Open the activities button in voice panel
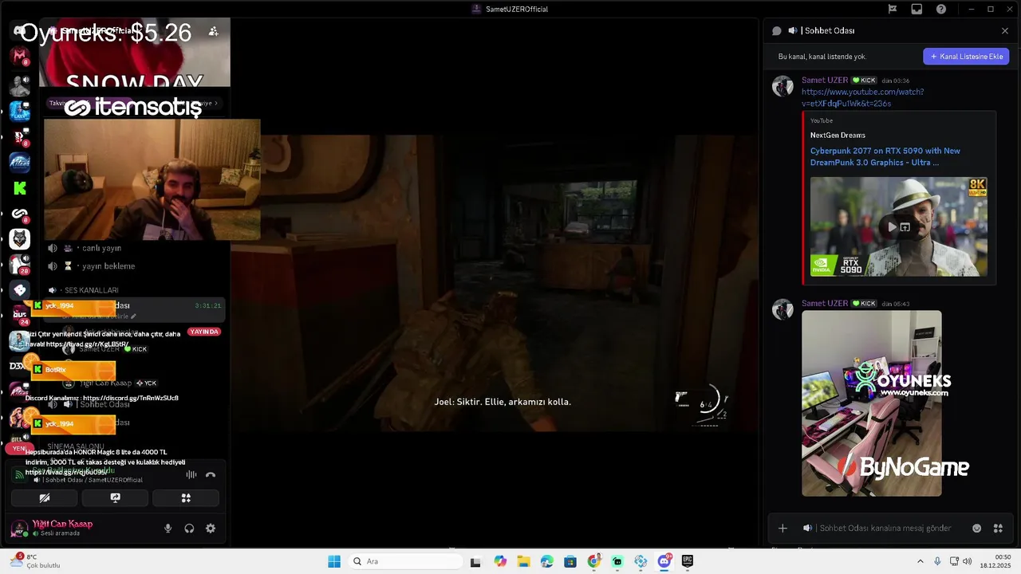 [x=186, y=498]
